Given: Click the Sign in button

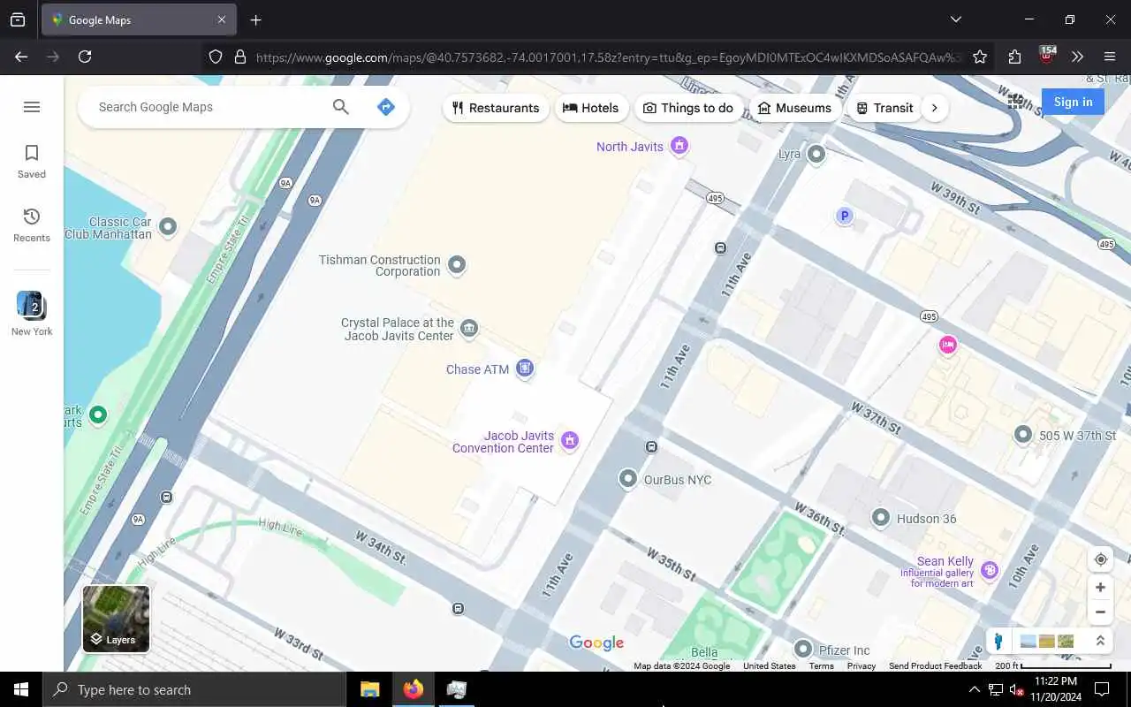Looking at the screenshot, I should [1073, 102].
